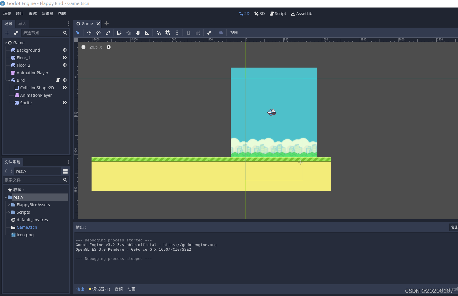Toggle grid snapping icon
The width and height of the screenshot is (458, 296).
pyautogui.click(x=168, y=33)
